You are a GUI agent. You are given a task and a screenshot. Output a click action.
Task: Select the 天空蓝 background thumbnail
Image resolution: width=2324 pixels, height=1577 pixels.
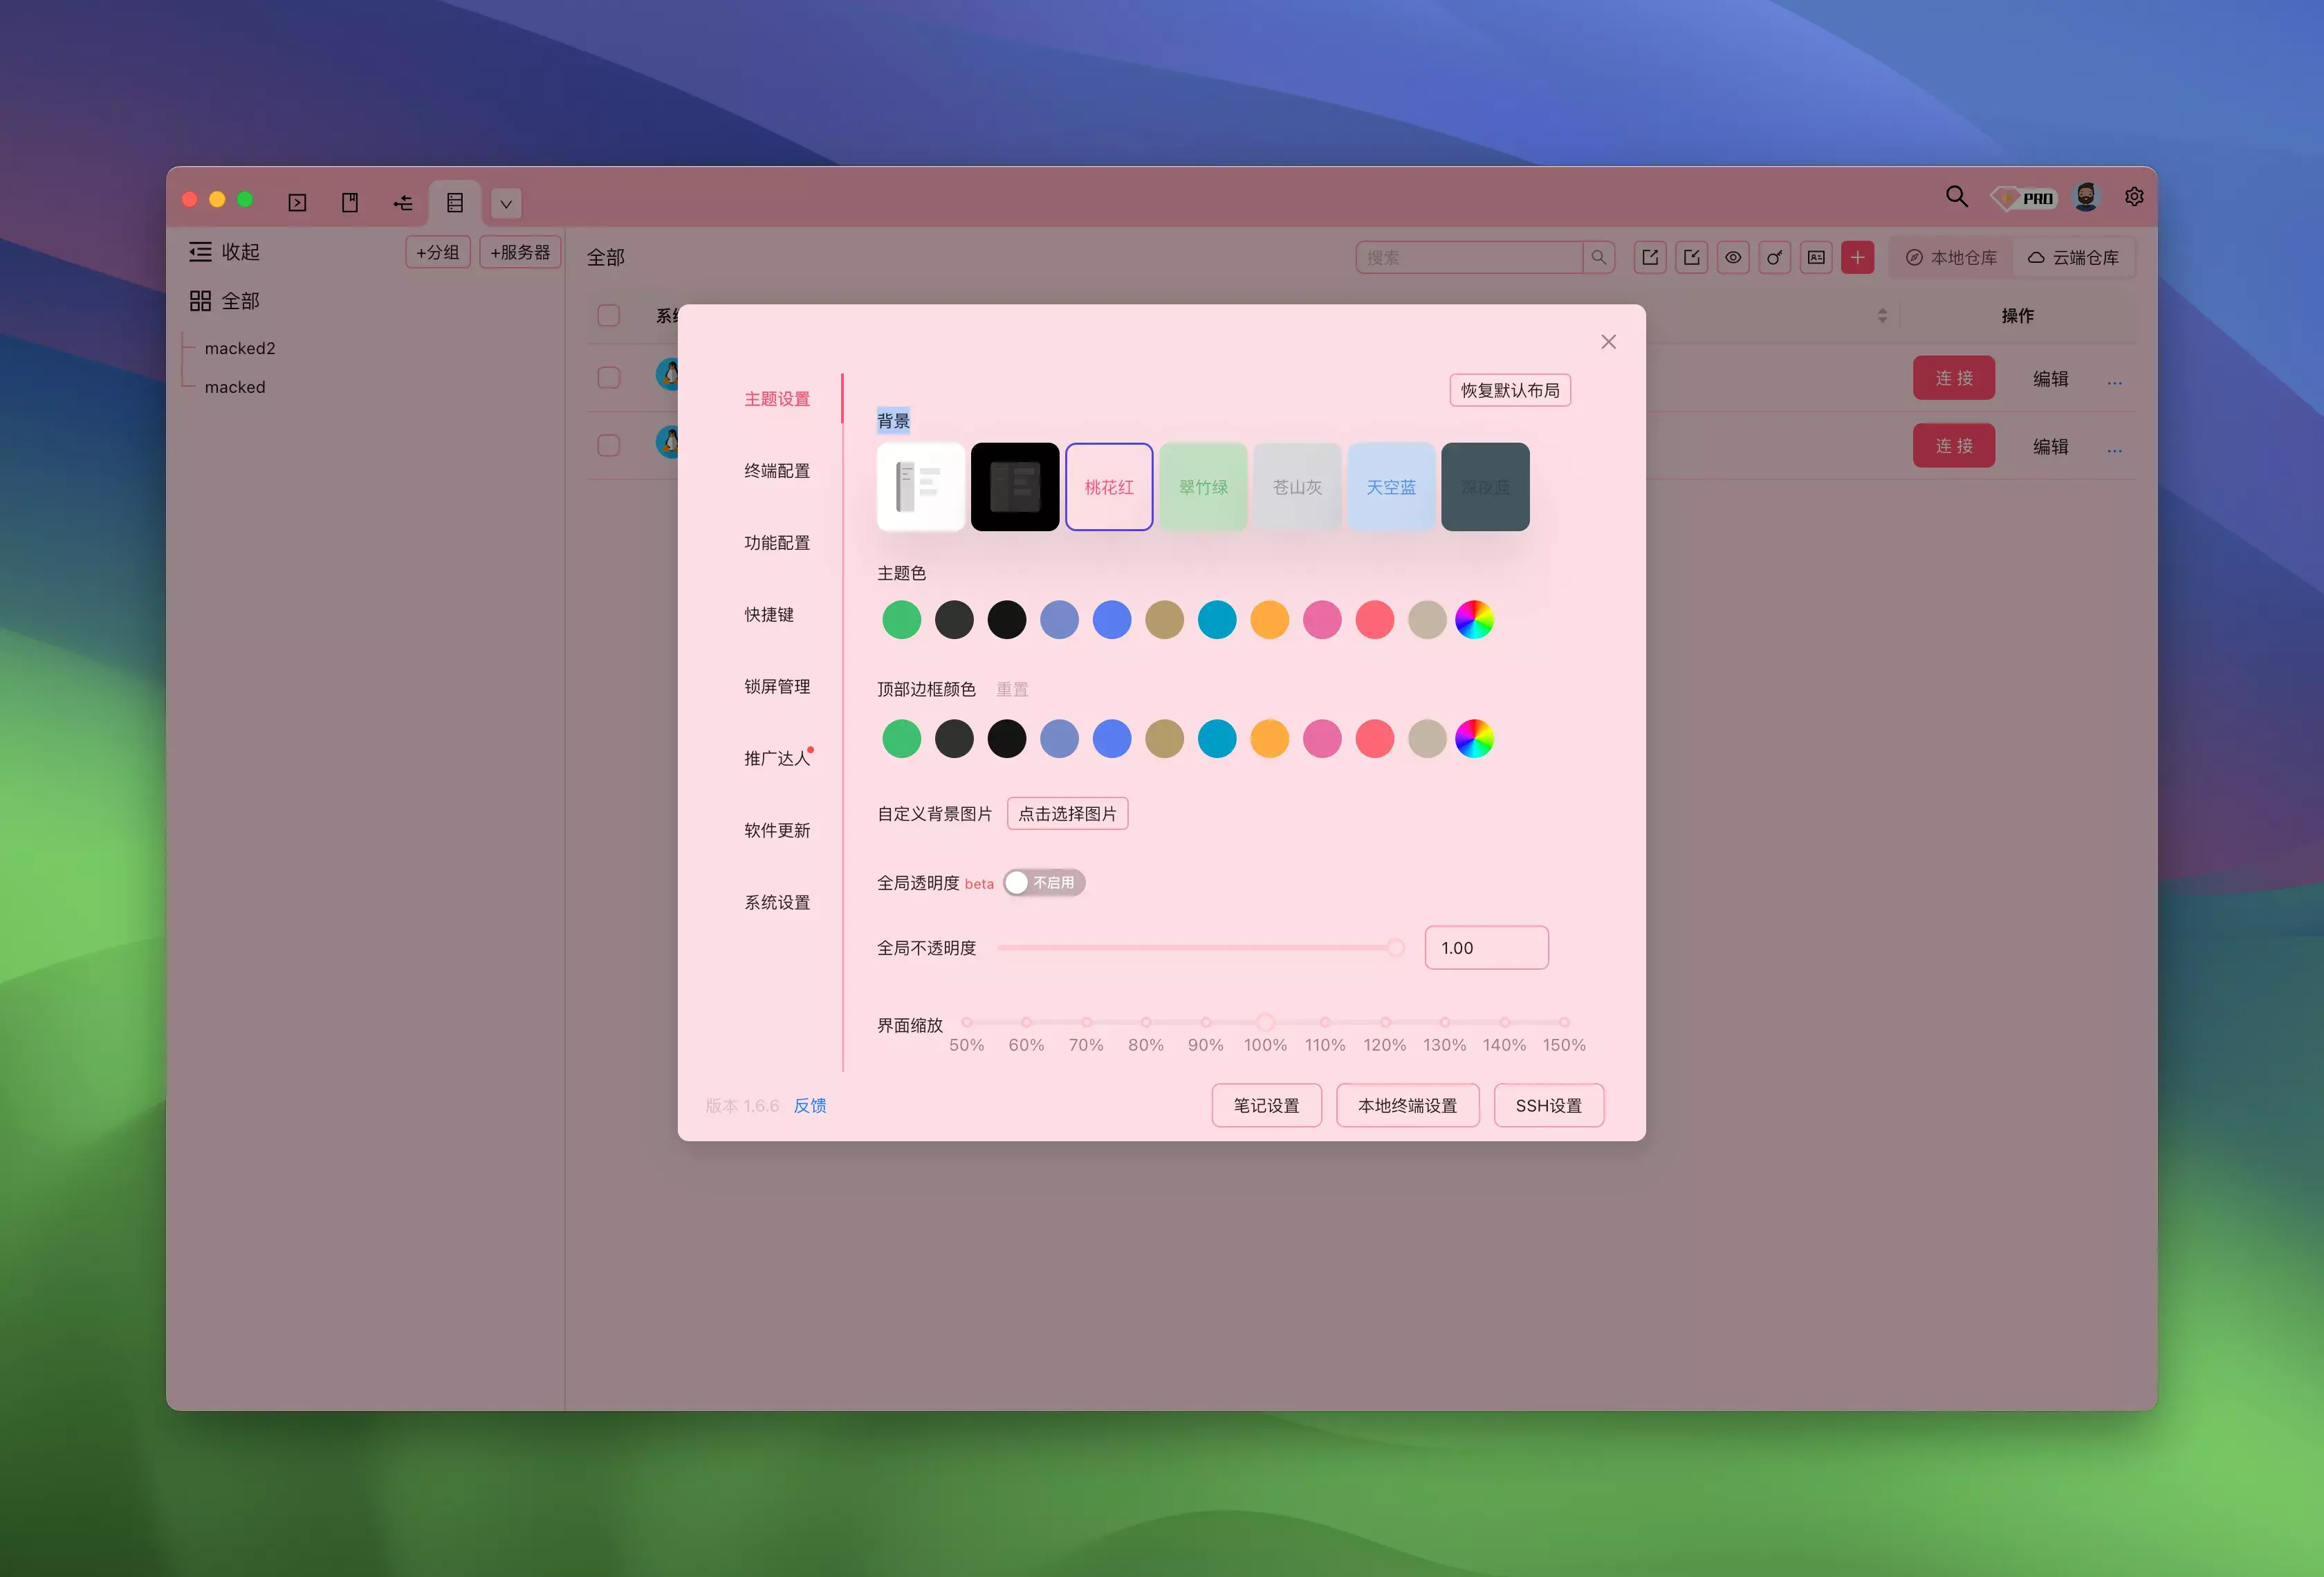[x=1391, y=487]
